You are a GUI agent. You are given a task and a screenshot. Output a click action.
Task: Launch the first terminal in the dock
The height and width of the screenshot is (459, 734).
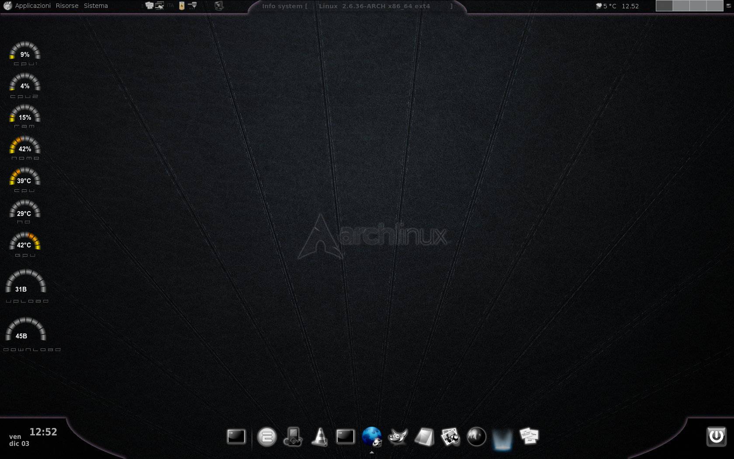pyautogui.click(x=236, y=436)
